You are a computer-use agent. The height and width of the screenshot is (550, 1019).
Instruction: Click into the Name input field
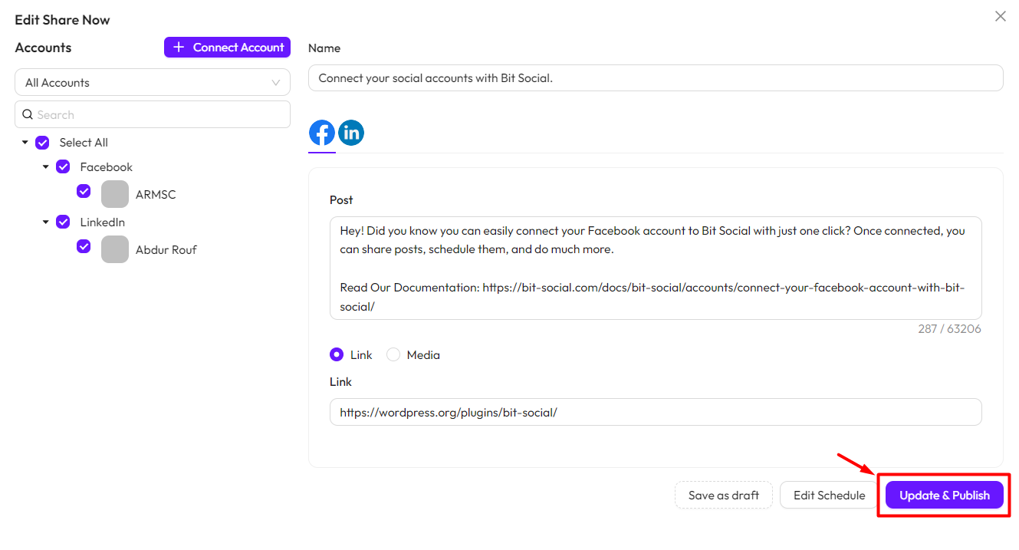[656, 78]
